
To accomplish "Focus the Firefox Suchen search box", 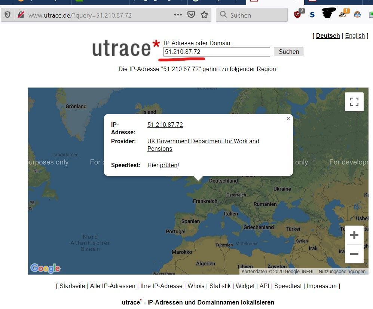I will pyautogui.click(x=252, y=15).
